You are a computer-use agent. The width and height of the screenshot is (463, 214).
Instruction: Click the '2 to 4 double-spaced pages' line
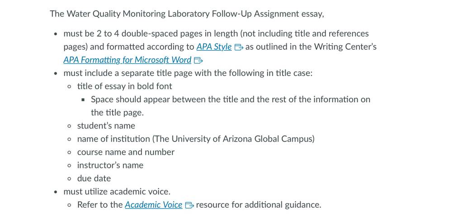[x=216, y=33]
